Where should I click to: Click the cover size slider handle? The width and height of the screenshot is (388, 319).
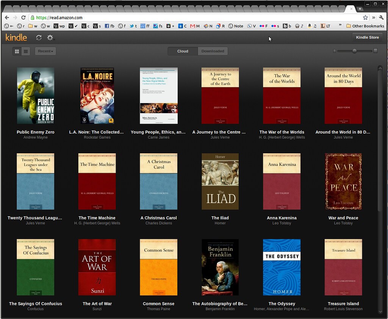(x=355, y=50)
